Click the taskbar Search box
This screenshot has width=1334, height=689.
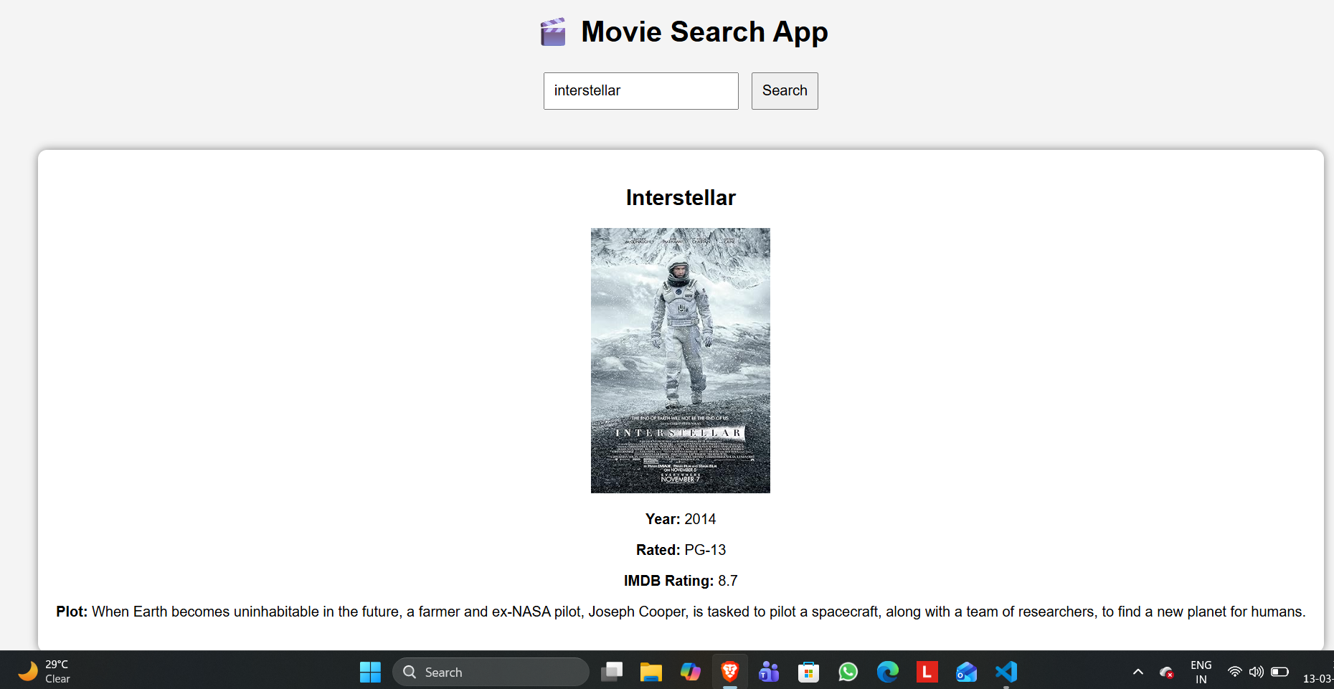(x=491, y=672)
